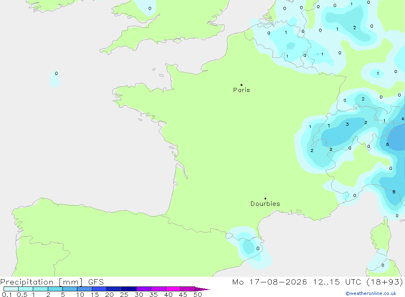Click the '50' legend scale label
405x297 pixels.
tap(198, 295)
